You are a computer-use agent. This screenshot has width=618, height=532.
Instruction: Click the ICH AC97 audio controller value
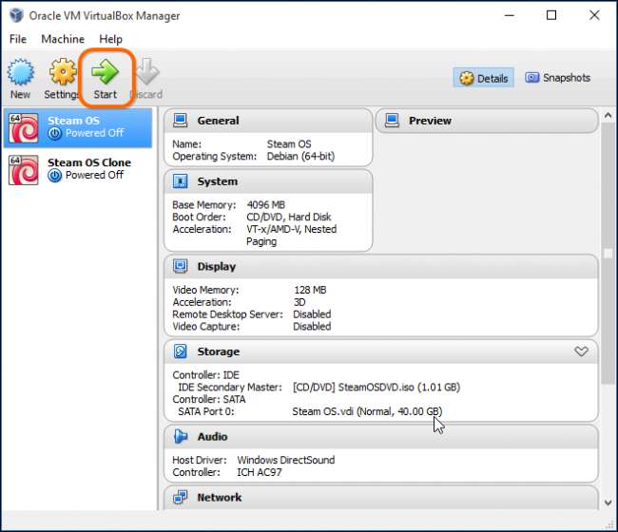tap(260, 472)
